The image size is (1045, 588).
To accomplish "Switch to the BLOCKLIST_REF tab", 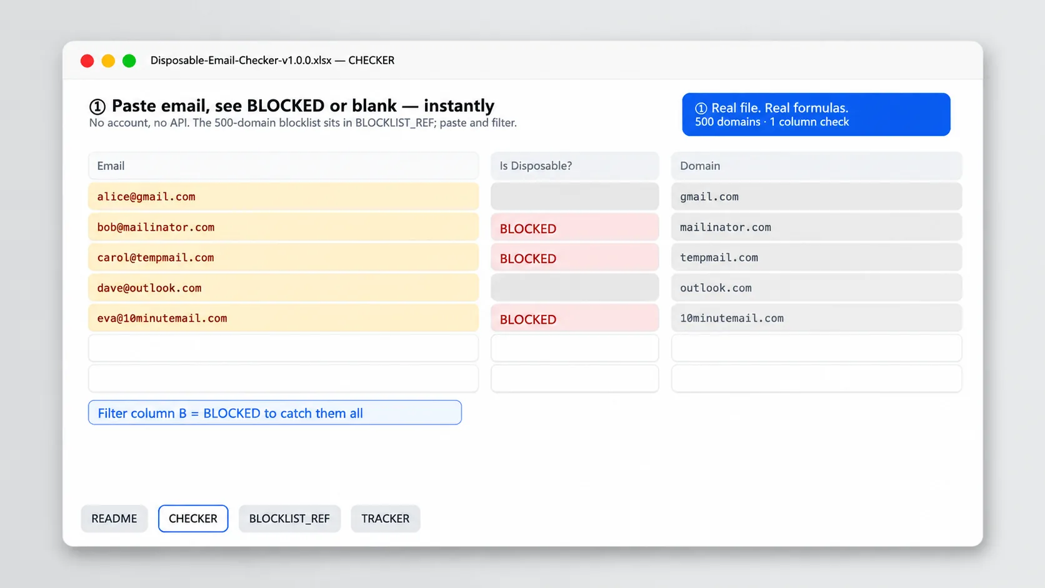I will pyautogui.click(x=289, y=519).
